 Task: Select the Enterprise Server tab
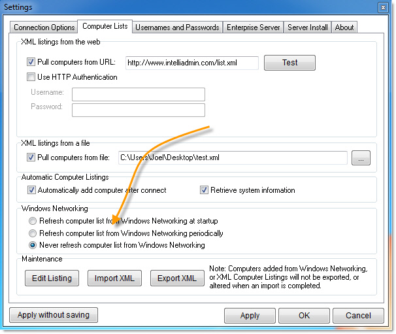point(254,27)
